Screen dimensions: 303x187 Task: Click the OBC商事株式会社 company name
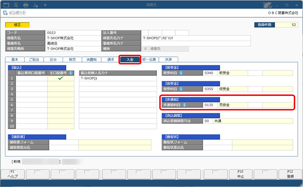283,13
